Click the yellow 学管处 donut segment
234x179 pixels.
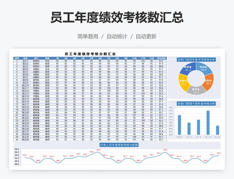[184, 83]
